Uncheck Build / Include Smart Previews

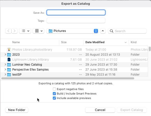54,94
